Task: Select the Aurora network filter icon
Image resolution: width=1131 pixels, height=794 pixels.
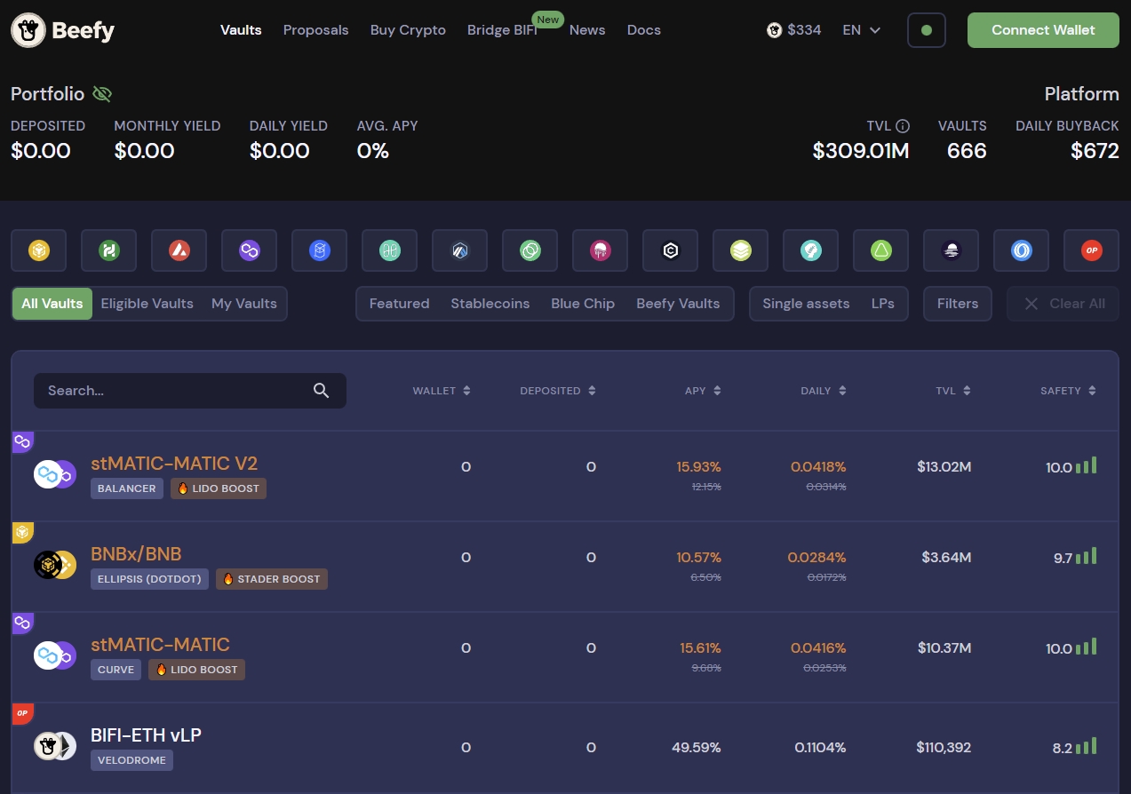Action: click(x=880, y=250)
